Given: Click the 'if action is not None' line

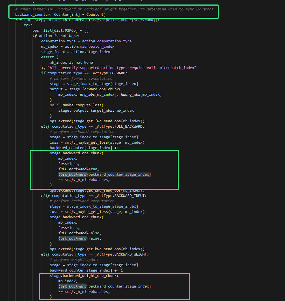Looking at the screenshot, I should pos(56,36).
